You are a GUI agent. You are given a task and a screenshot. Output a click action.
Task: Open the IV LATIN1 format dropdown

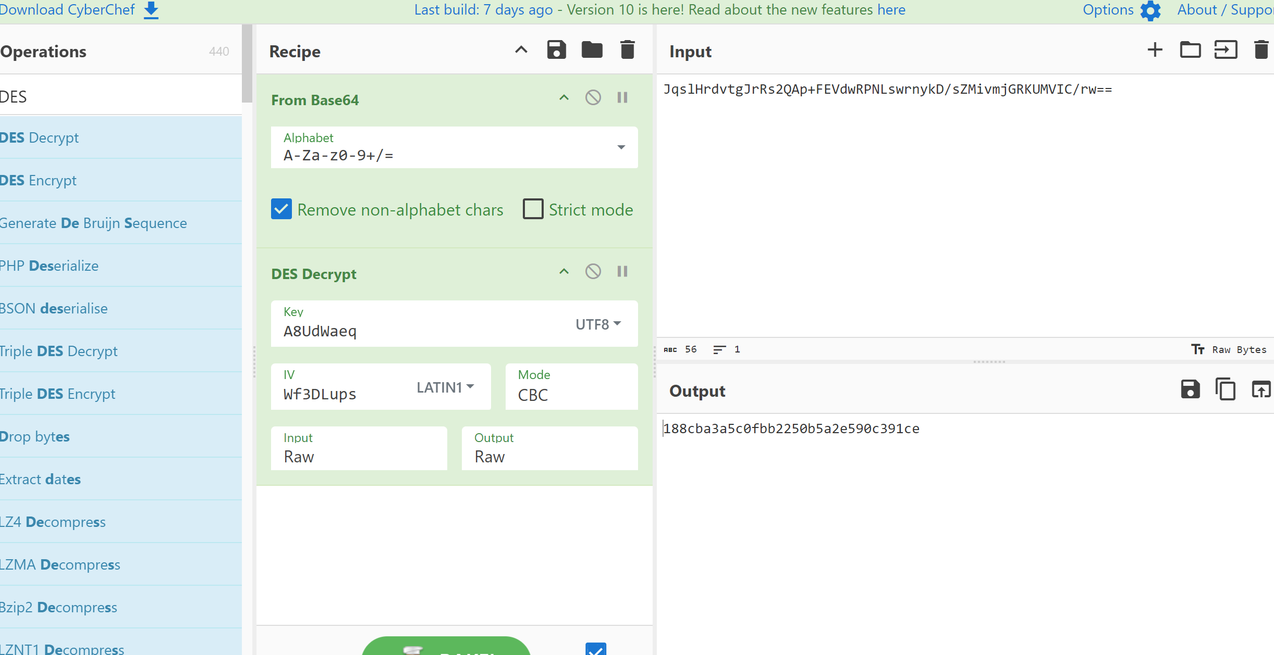tap(445, 387)
